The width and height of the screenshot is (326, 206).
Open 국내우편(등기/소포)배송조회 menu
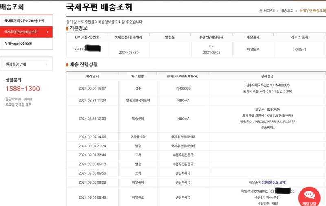coord(24,21)
